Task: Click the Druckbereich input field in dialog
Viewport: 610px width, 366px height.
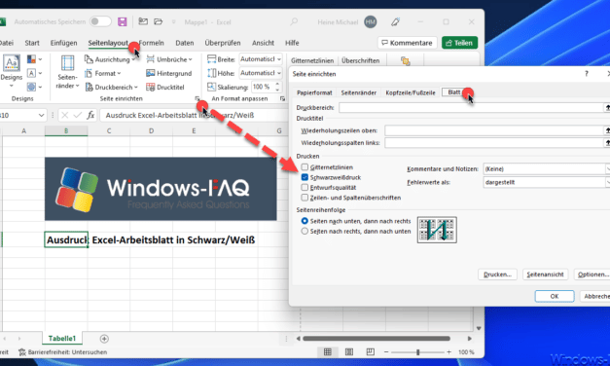Action: tap(471, 107)
